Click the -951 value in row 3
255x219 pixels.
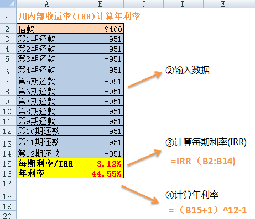tap(100, 39)
